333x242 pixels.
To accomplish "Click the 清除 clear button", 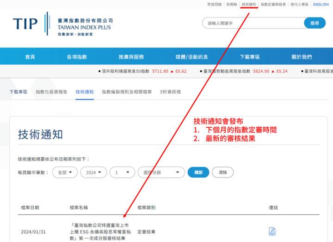I will pyautogui.click(x=223, y=172).
